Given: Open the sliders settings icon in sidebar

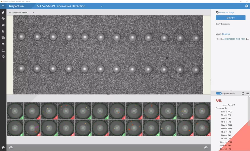Looking at the screenshot, I should pyautogui.click(x=3, y=31).
